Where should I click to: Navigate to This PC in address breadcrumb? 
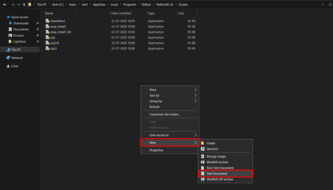point(42,4)
